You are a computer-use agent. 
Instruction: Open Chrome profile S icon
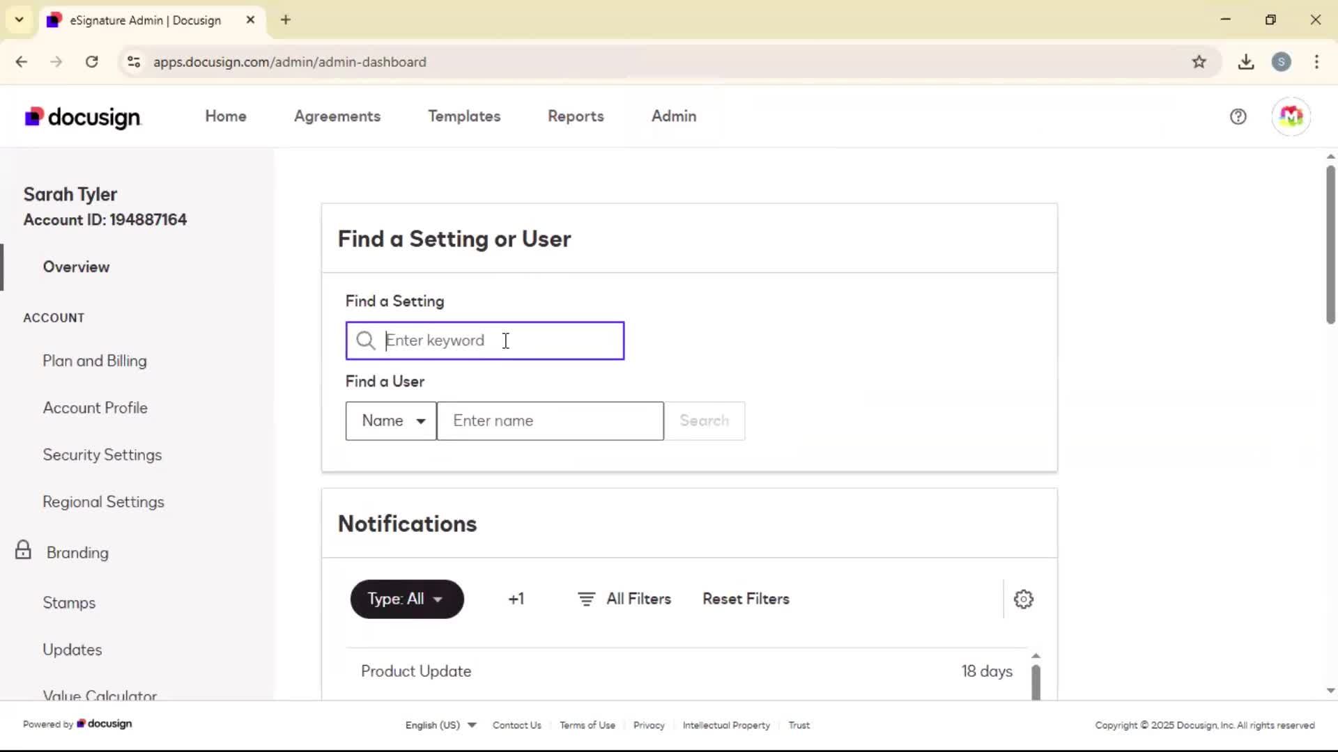1281,62
